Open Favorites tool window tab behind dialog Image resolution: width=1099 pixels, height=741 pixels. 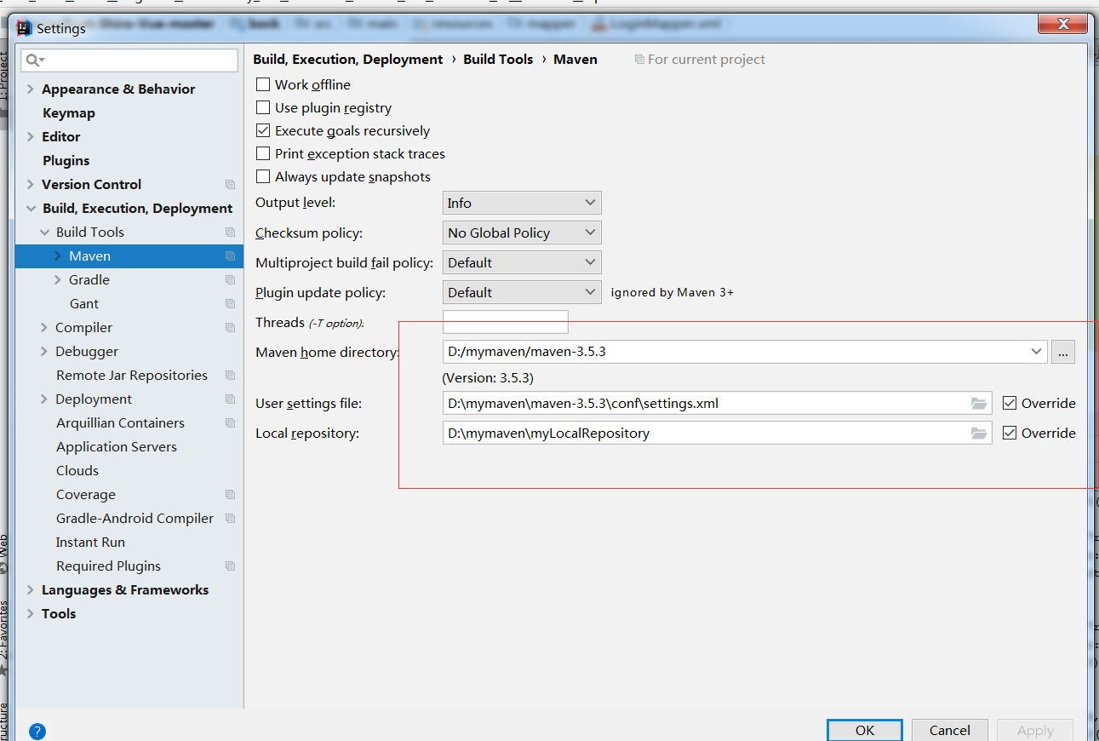[4, 630]
